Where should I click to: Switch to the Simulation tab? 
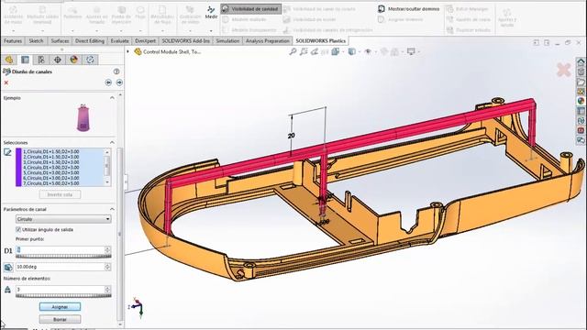[x=227, y=40]
